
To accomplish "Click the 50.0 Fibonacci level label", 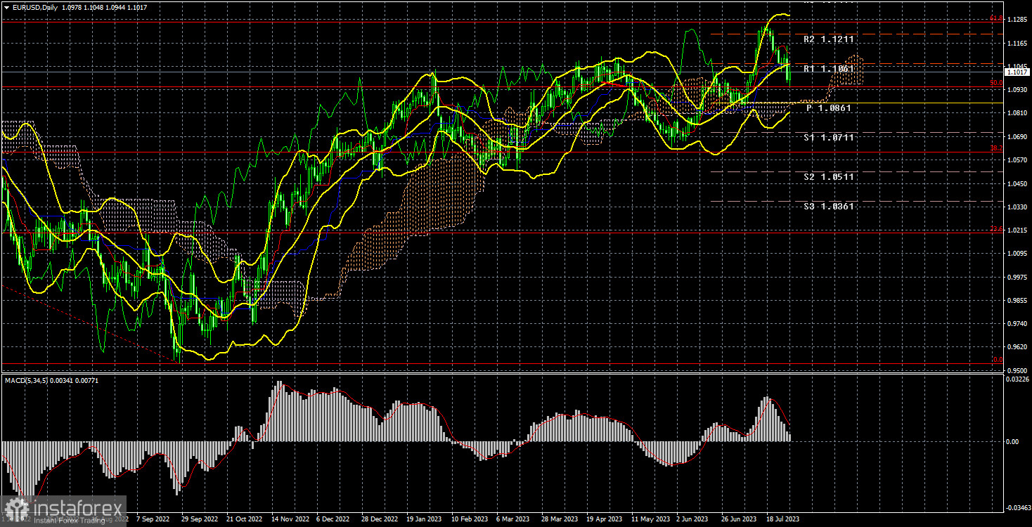I will point(996,83).
